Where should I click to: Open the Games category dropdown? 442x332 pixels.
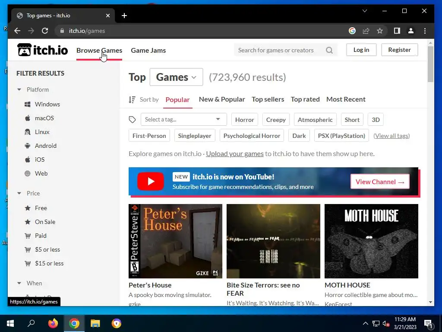coord(176,77)
